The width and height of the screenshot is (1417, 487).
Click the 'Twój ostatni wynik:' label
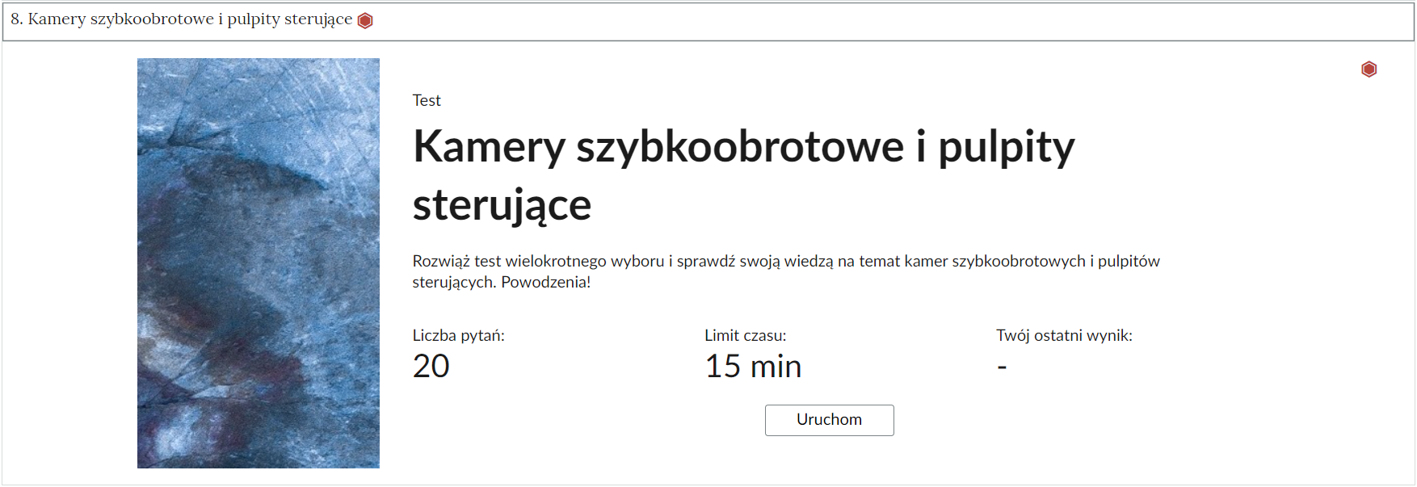click(x=1064, y=335)
